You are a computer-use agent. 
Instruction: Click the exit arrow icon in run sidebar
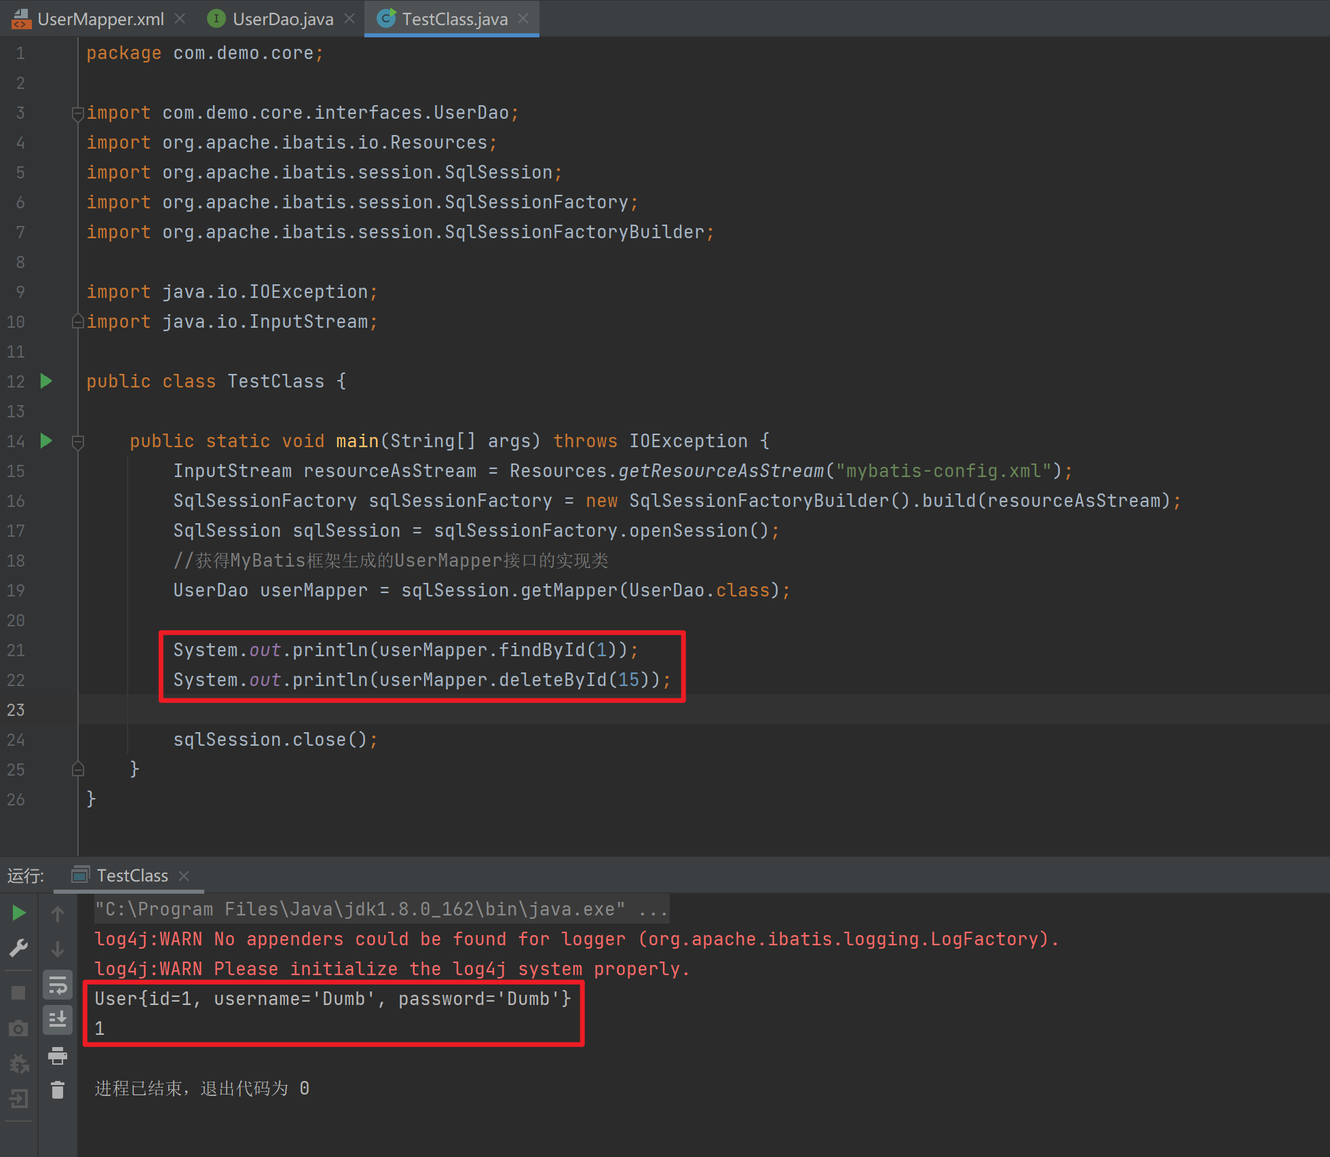click(x=19, y=1098)
